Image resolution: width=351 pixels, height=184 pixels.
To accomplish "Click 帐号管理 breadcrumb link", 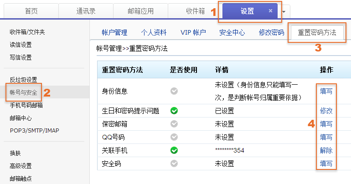I will point(109,47).
